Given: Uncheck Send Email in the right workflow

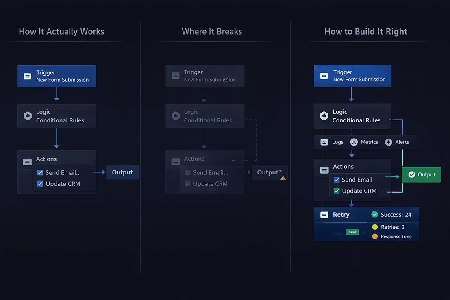Looking at the screenshot, I should click(x=337, y=180).
